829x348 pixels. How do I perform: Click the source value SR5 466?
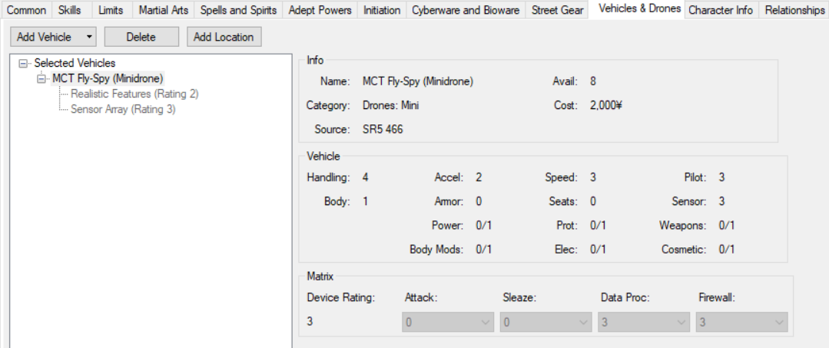(x=383, y=130)
